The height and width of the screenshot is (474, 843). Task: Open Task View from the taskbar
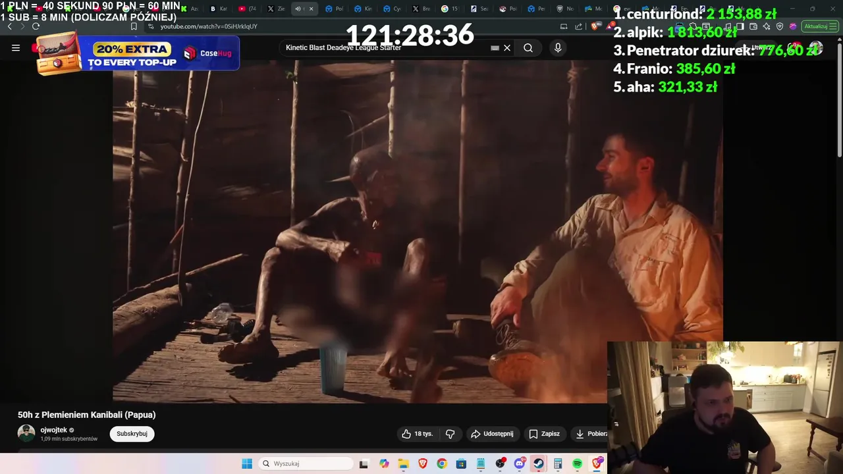point(364,463)
